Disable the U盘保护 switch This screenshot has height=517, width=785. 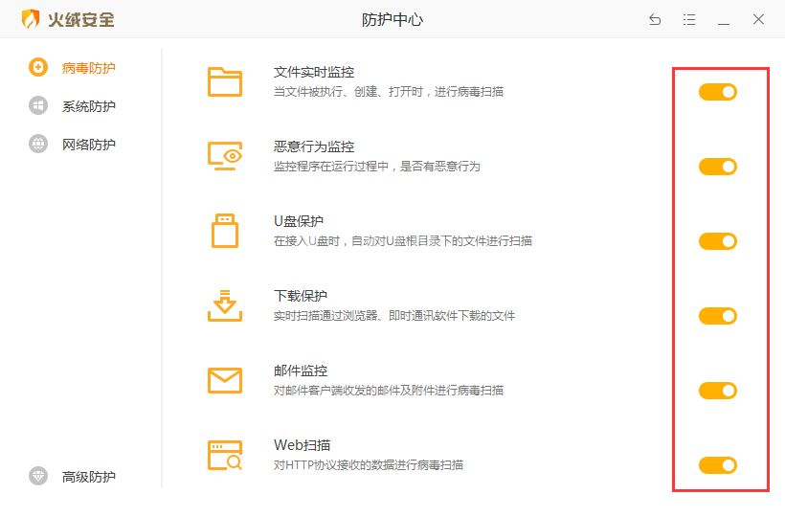point(718,241)
